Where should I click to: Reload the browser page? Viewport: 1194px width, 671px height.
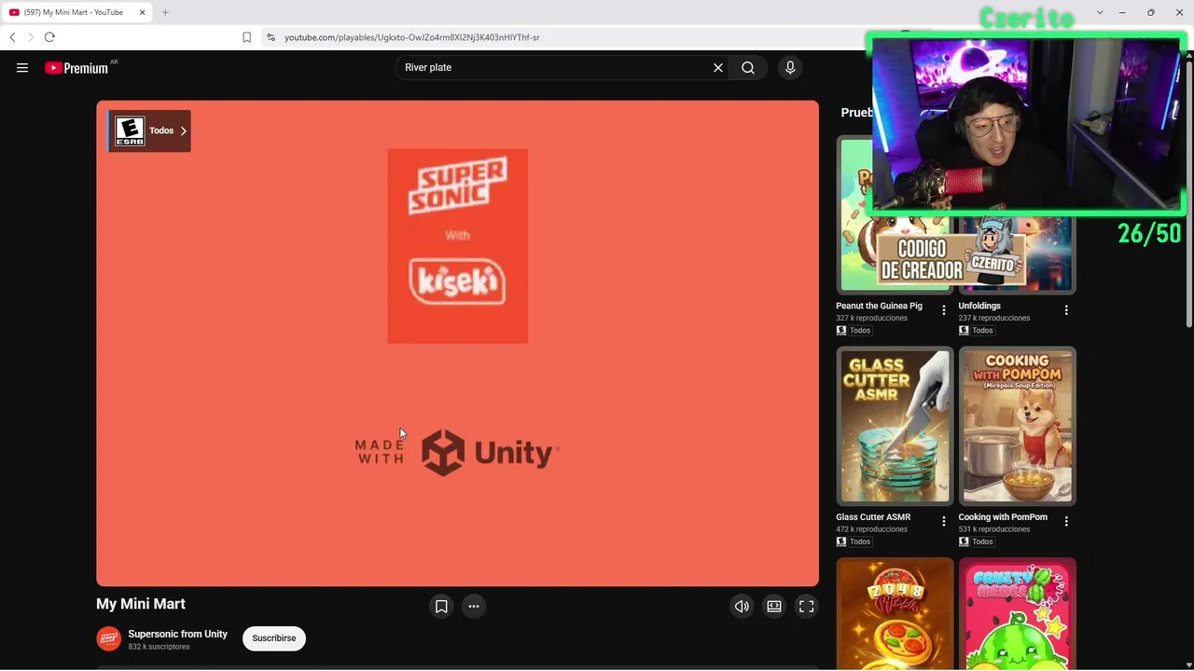point(49,37)
